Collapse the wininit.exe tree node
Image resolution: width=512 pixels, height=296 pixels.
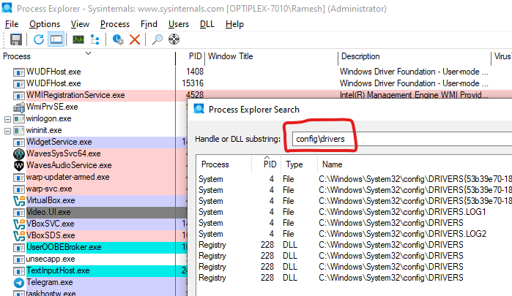point(7,131)
